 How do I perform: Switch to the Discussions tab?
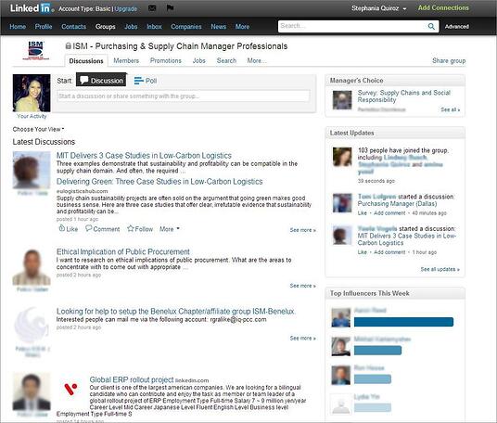(x=86, y=61)
